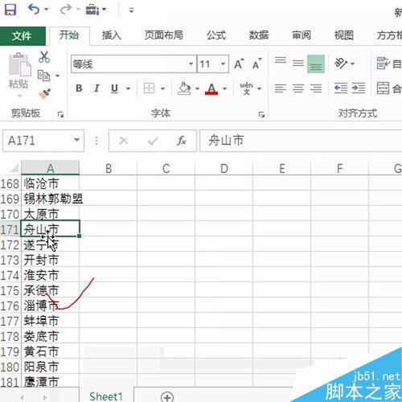The image size is (402, 402).
Task: Open the phonetic guide dropdown arrow
Action: (x=259, y=88)
